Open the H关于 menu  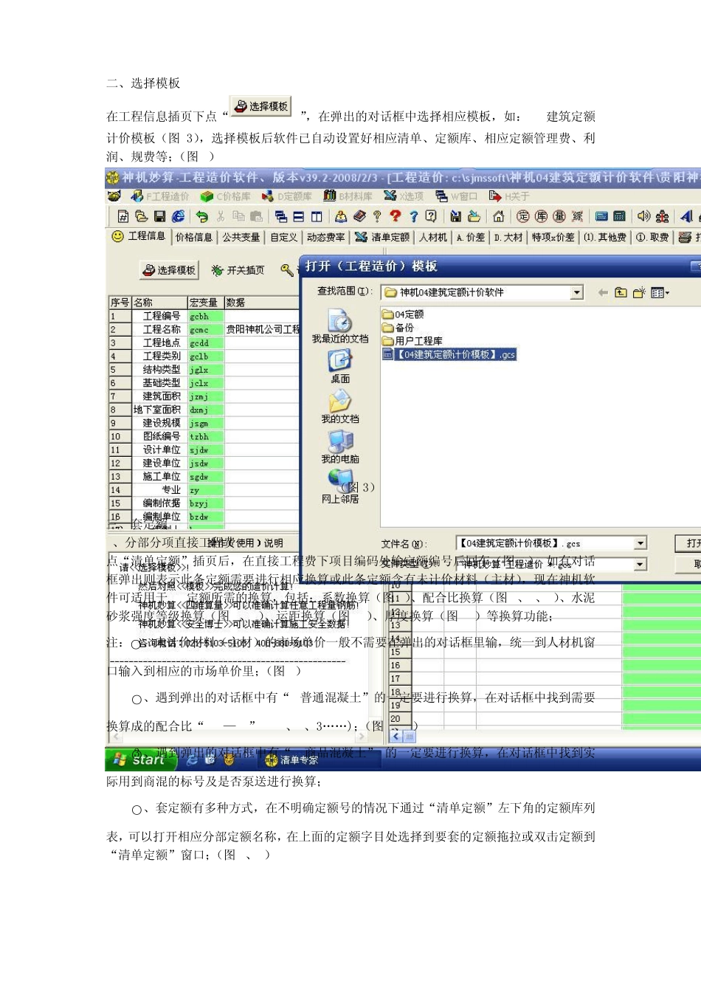509,196
